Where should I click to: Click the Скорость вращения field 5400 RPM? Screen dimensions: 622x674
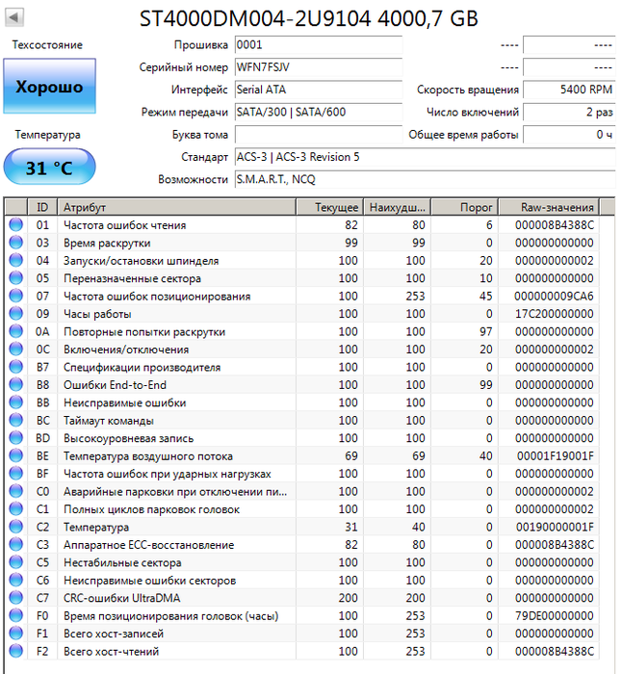[x=569, y=90]
